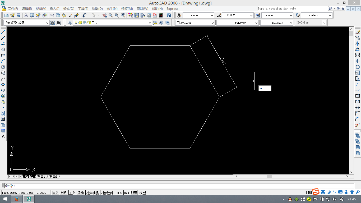361x203 pixels.
Task: Open the Standard text style dropdown
Action: [x=212, y=15]
